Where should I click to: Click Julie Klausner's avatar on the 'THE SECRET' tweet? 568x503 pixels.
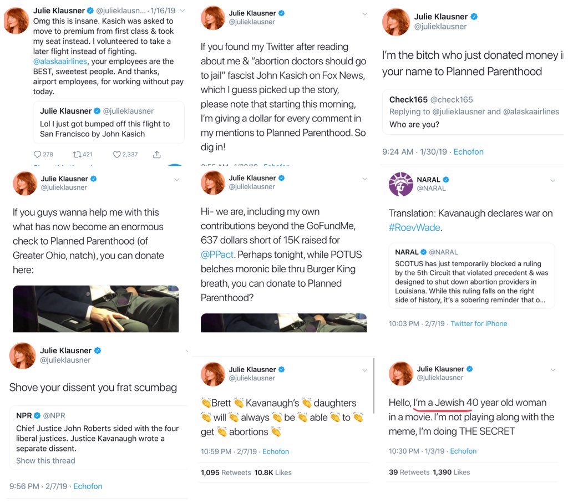tap(400, 373)
